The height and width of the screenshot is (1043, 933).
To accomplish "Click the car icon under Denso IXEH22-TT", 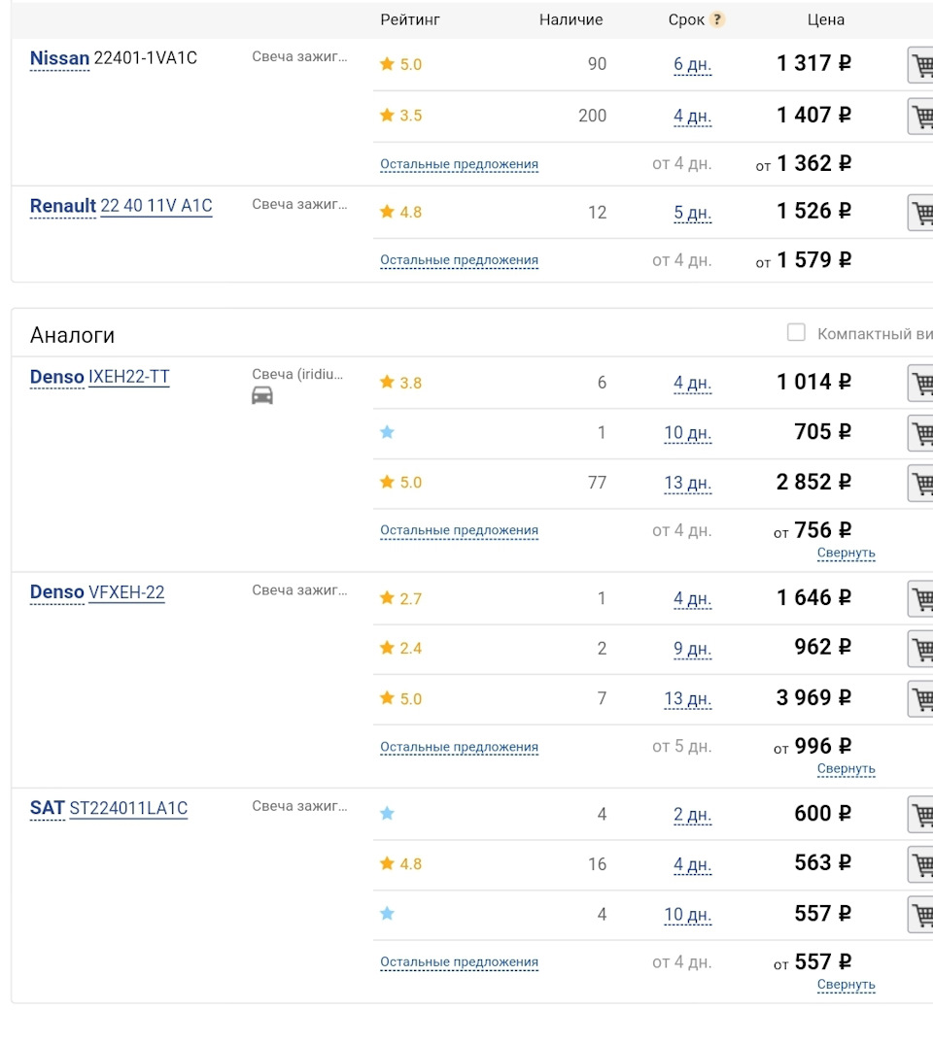I will click(262, 395).
